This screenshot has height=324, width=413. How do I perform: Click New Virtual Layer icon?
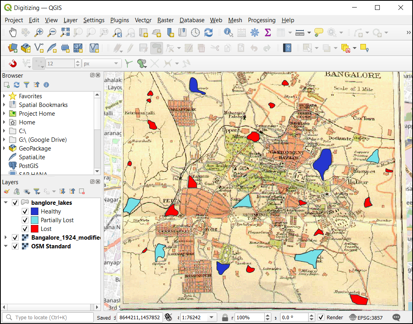94,48
